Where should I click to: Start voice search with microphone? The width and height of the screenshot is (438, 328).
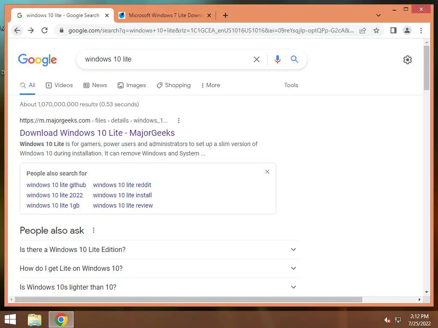click(x=277, y=59)
